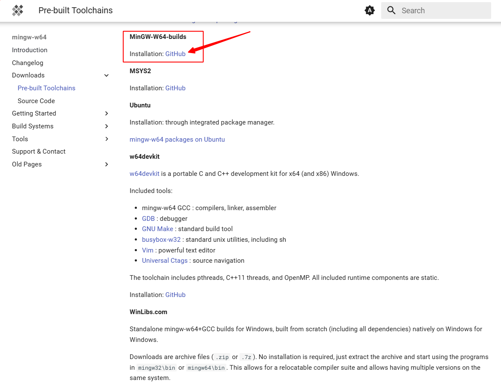Expand the Tools section chevron
501x386 pixels.
pyautogui.click(x=107, y=139)
